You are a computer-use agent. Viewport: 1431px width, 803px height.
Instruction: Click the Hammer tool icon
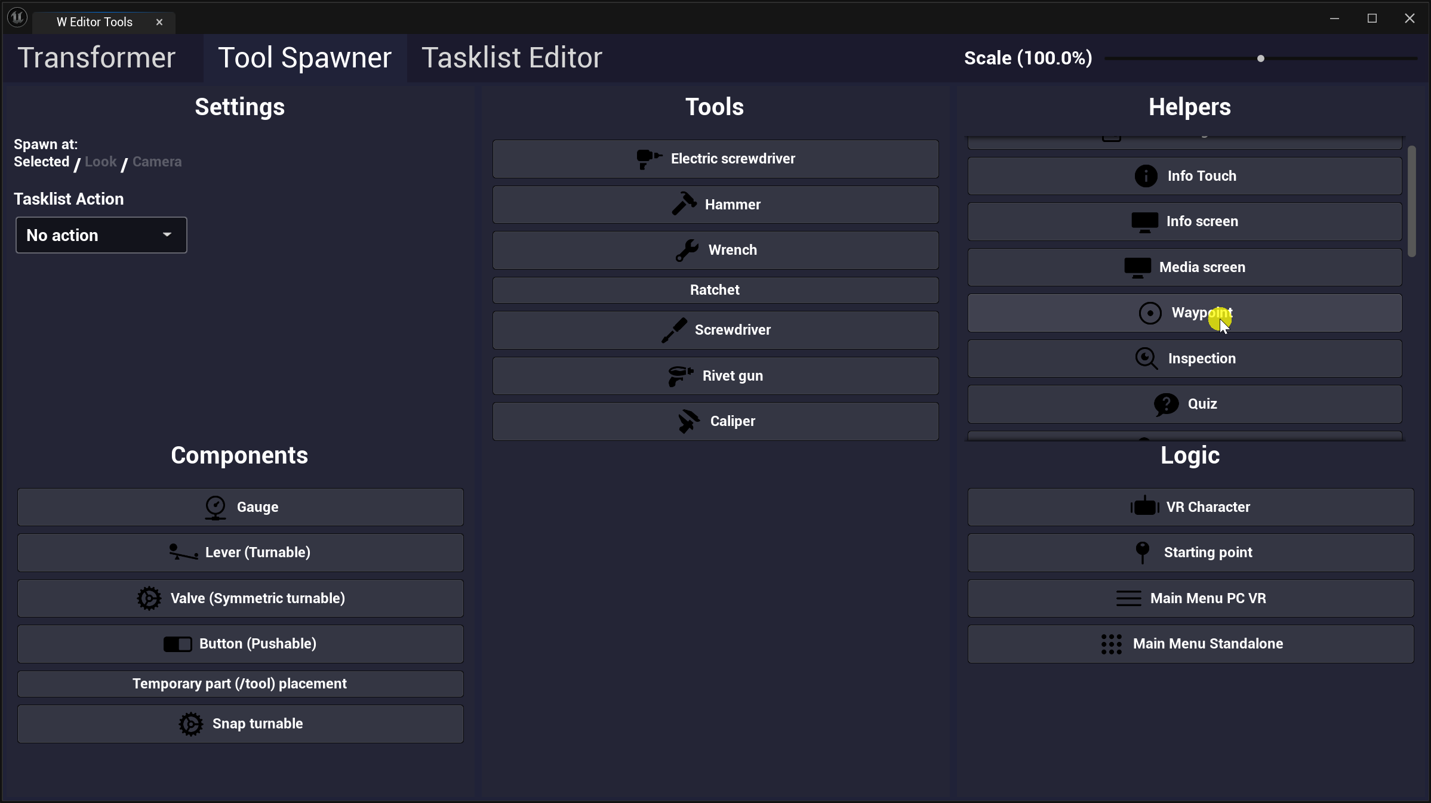click(684, 204)
